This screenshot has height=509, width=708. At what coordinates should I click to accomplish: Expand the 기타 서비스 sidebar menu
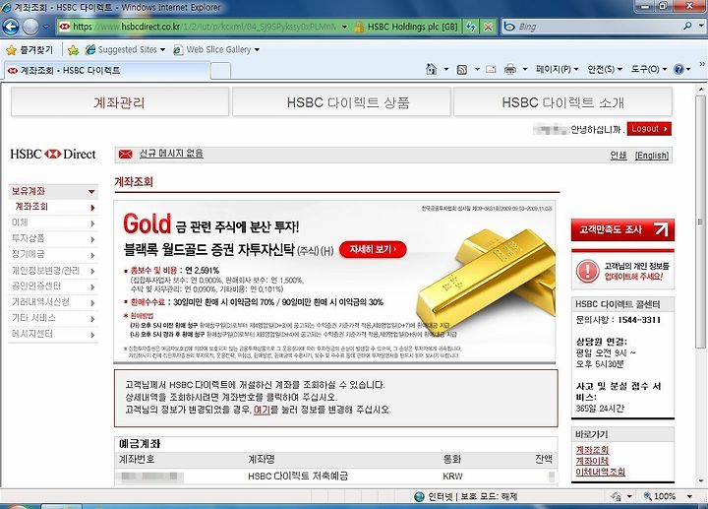click(53, 318)
